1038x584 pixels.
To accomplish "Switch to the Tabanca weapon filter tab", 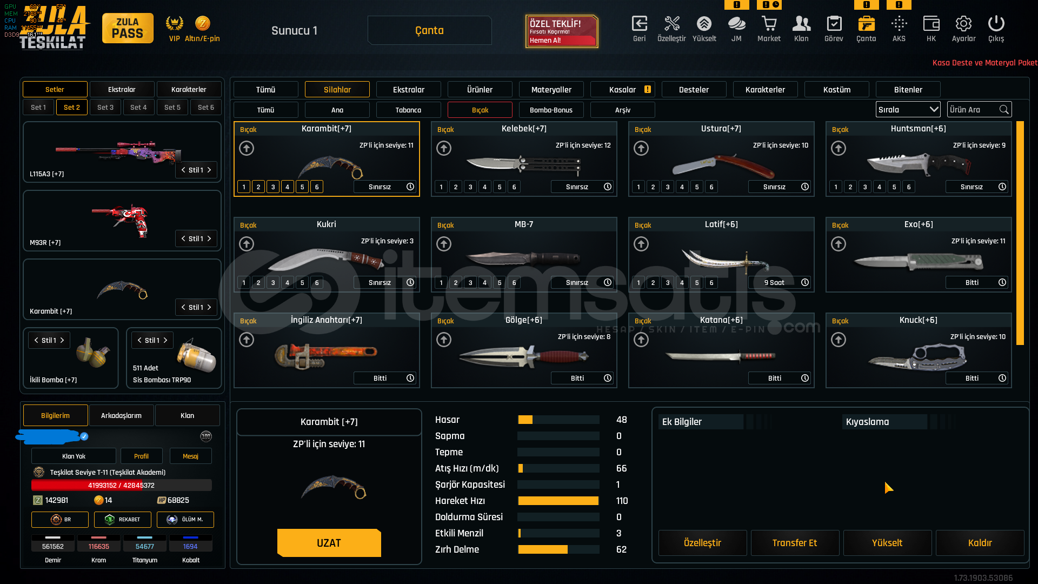I will [408, 110].
